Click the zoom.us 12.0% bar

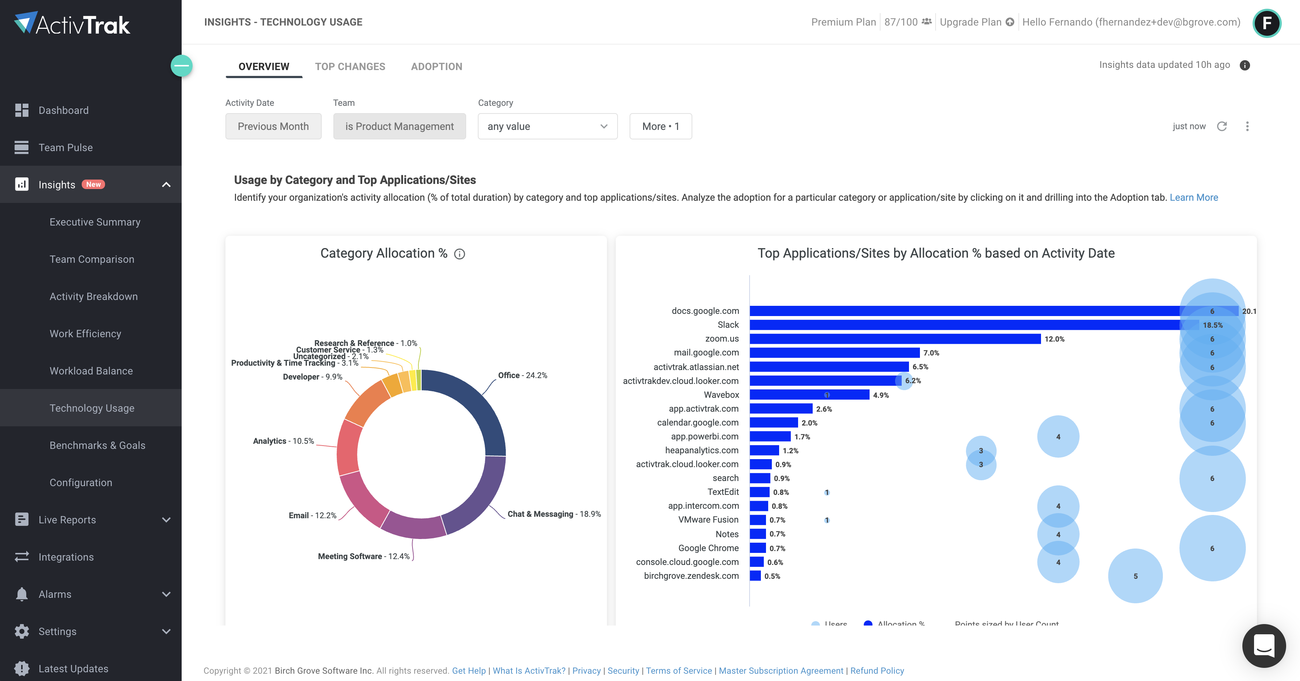[895, 339]
